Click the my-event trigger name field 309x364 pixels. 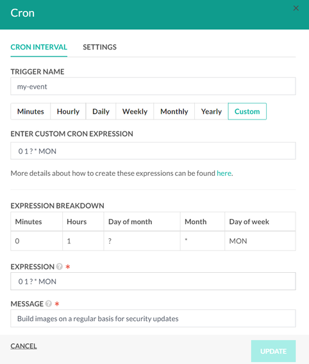[x=153, y=87]
